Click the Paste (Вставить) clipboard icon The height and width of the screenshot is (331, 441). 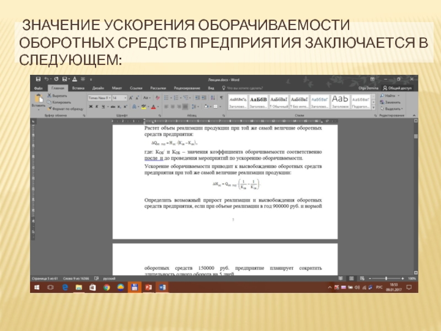click(38, 98)
